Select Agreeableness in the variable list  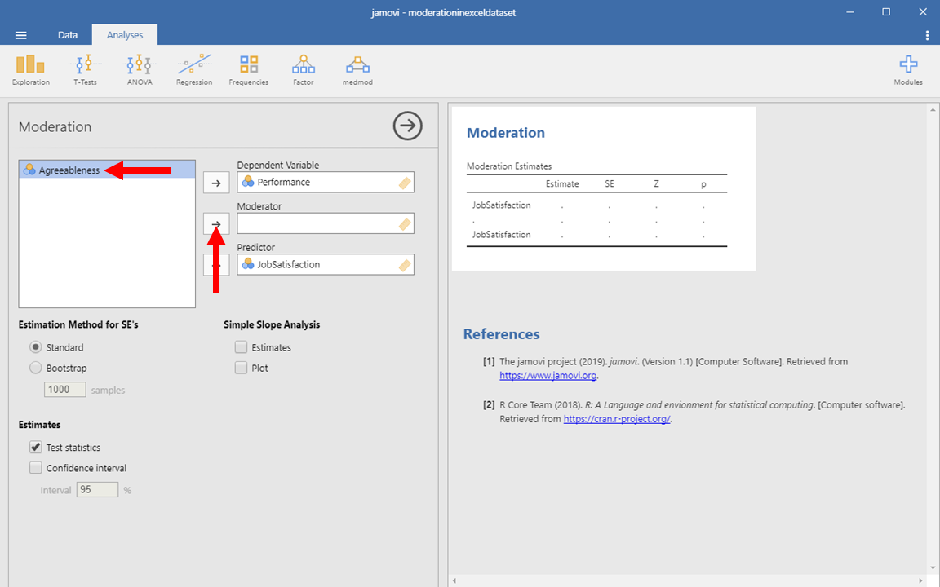coord(69,170)
